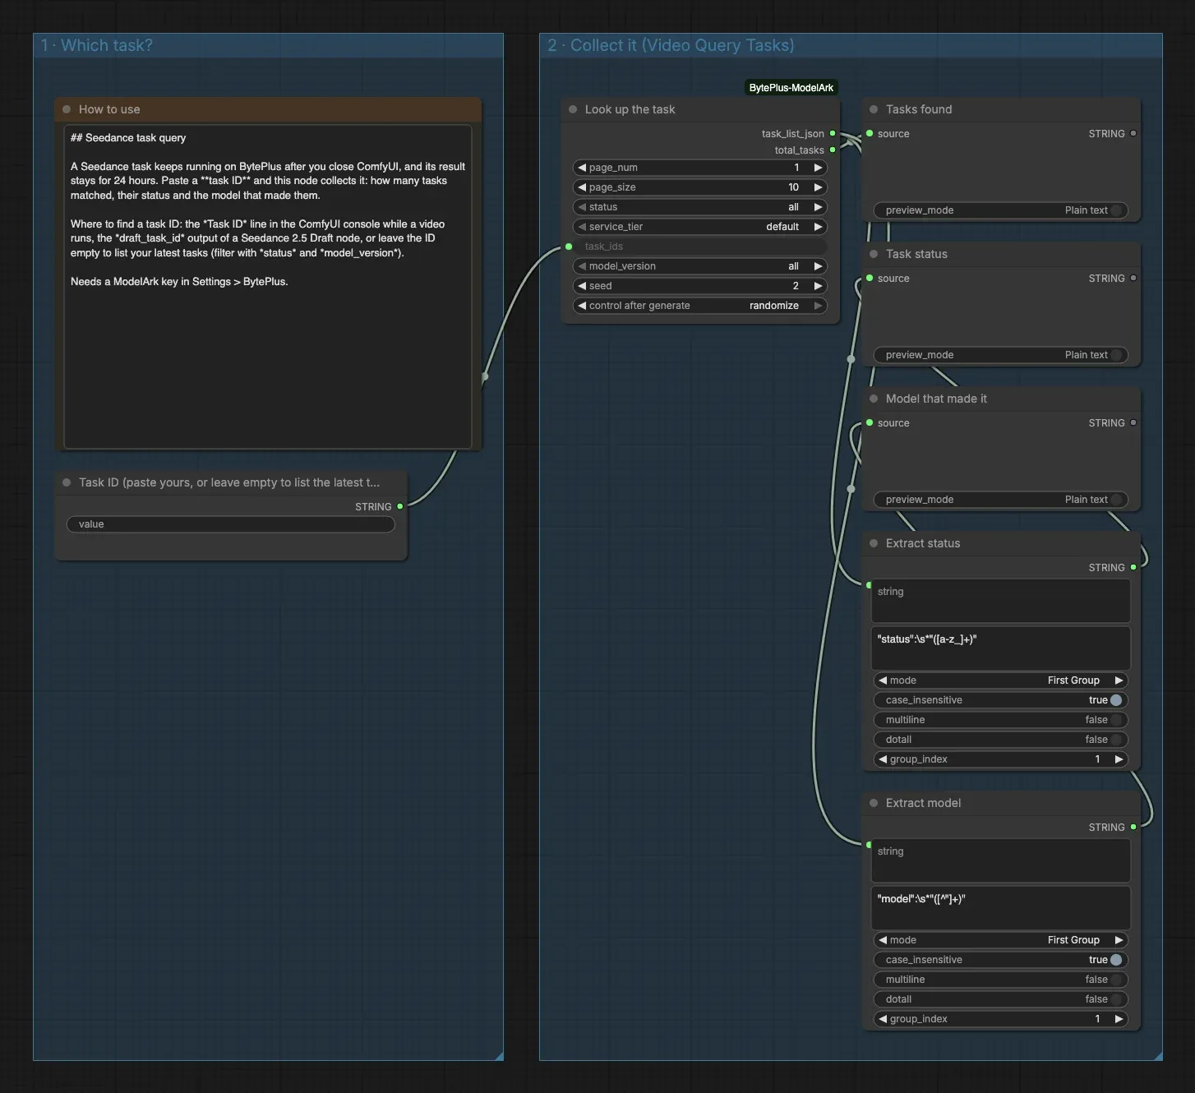Collapse the Model that made it node

[x=874, y=399]
